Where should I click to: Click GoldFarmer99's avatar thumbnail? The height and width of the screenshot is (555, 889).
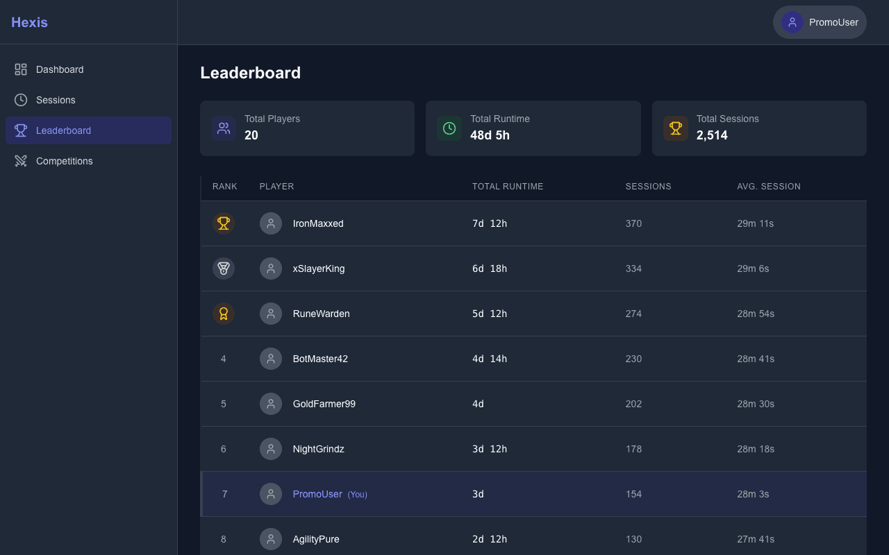pyautogui.click(x=270, y=403)
